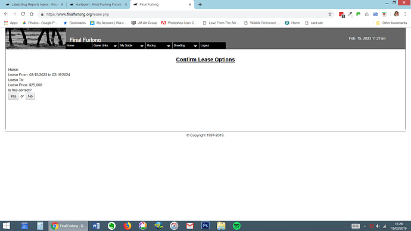Close the active Final Furlong tab

click(x=190, y=4)
